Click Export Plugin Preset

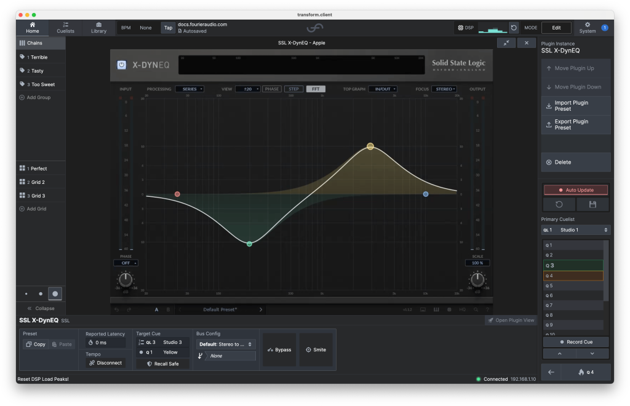point(576,124)
